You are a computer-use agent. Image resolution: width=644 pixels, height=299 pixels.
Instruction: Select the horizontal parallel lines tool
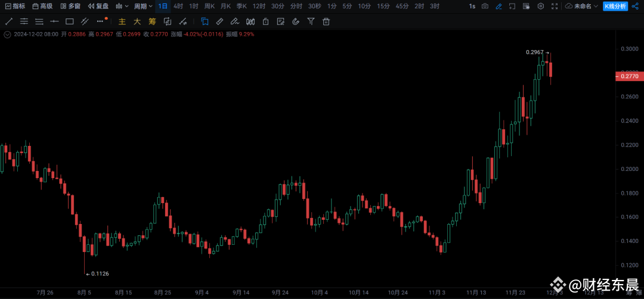click(24, 21)
